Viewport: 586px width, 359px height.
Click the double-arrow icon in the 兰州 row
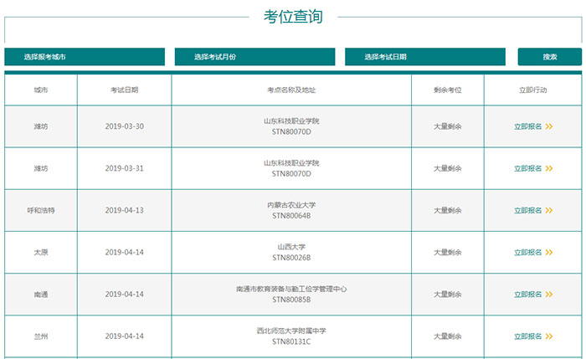(x=549, y=336)
